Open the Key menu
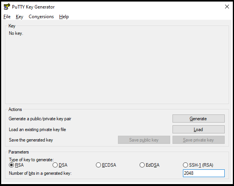 (19, 17)
